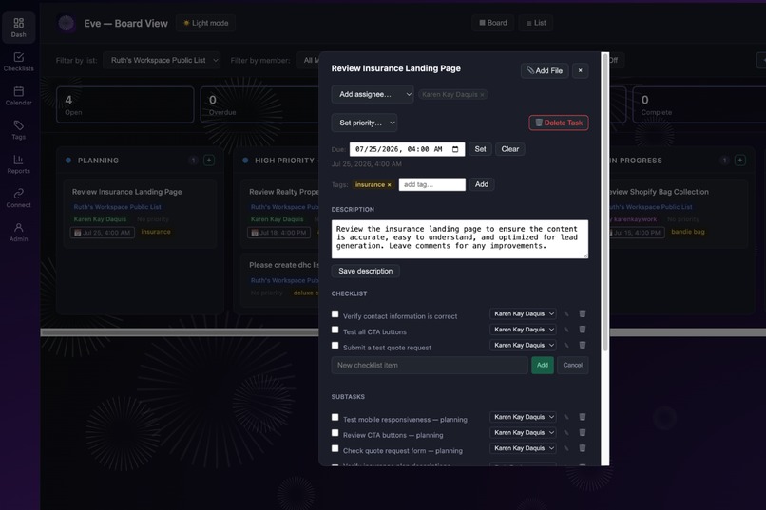The height and width of the screenshot is (510, 766).
Task: Open the Add assignee dropdown
Action: click(373, 94)
